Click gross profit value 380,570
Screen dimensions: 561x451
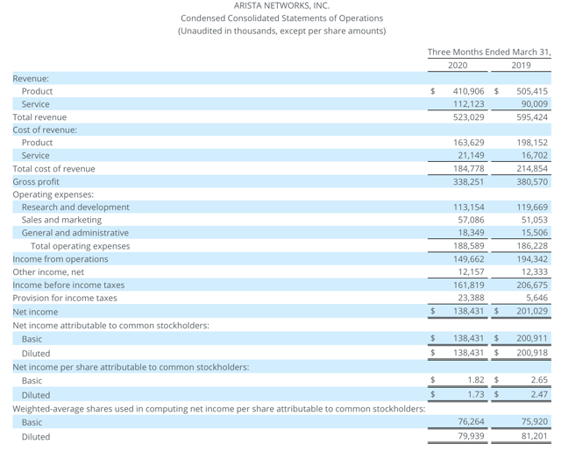tap(532, 181)
